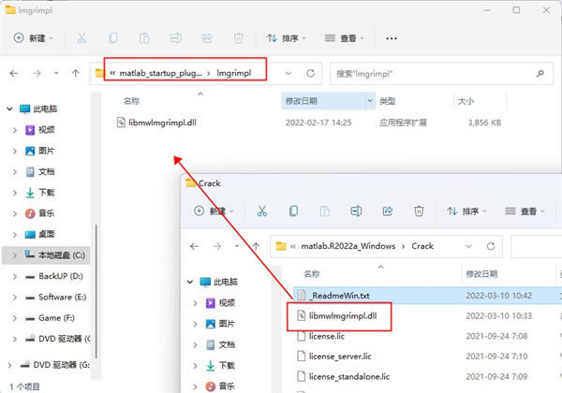Click the delete trash icon in lmgrimpl window

239,38
